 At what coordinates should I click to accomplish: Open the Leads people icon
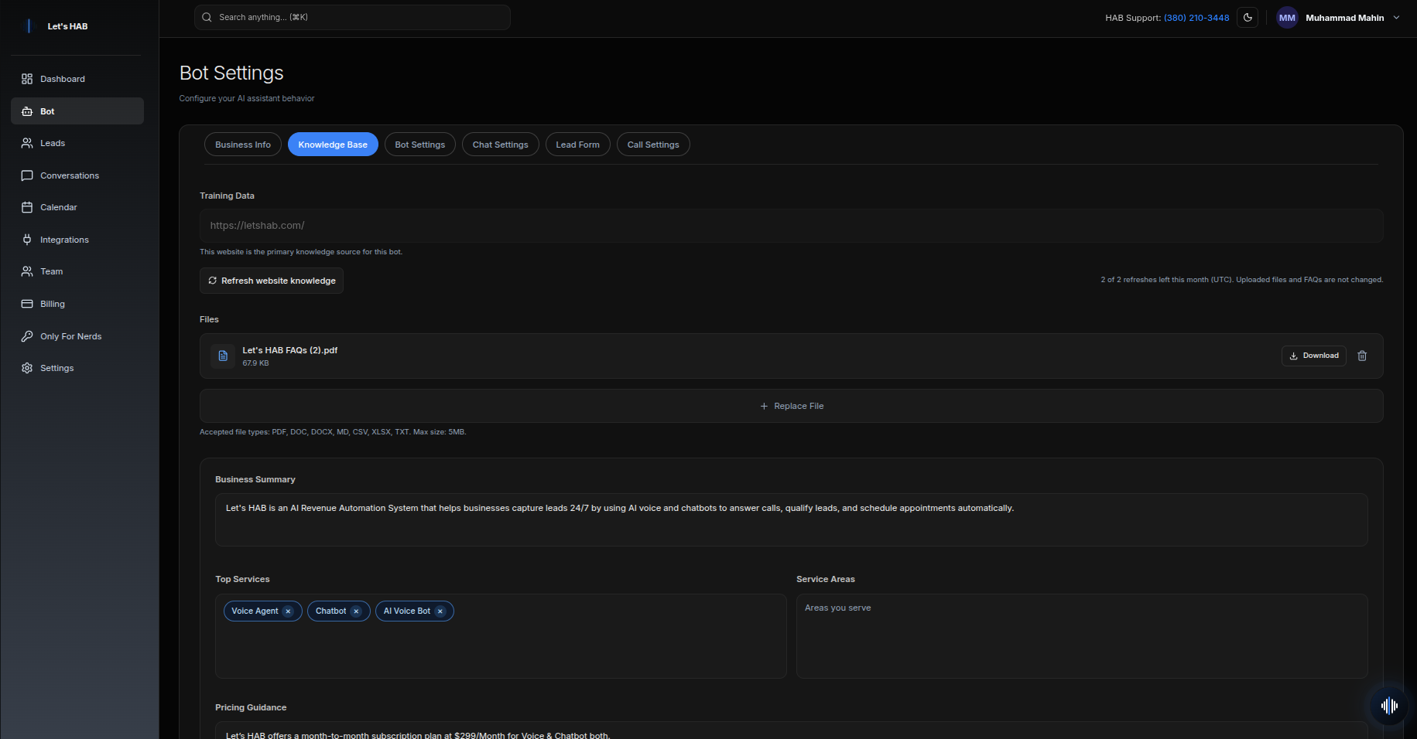pyautogui.click(x=27, y=143)
